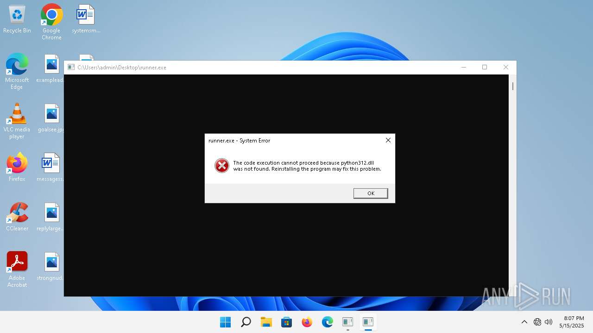Open Microsoft Store from the taskbar
Image resolution: width=593 pixels, height=333 pixels.
point(287,322)
